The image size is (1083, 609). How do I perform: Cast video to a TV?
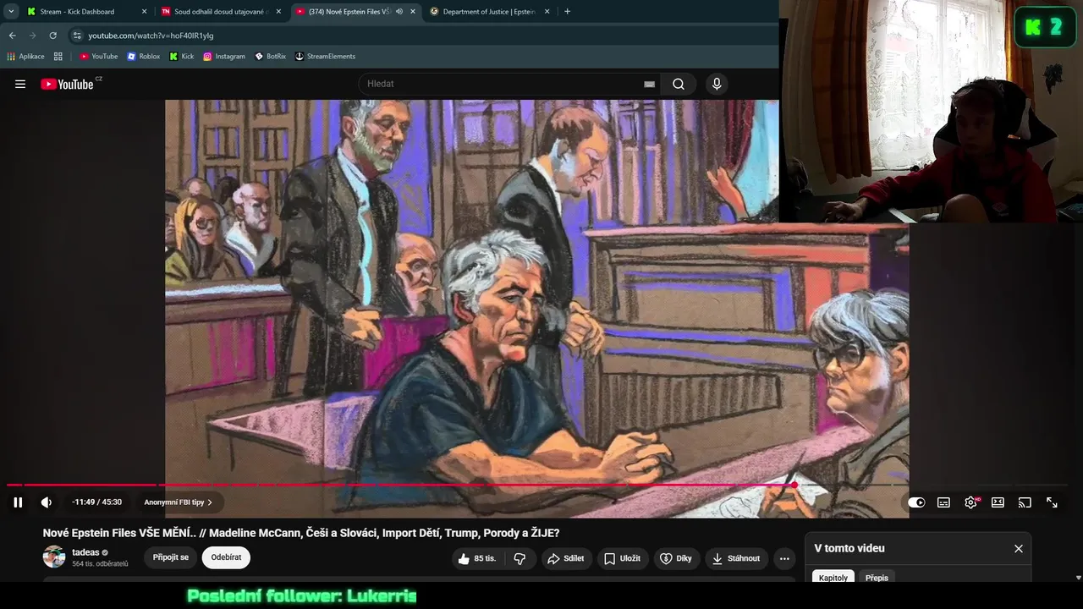[x=1025, y=502]
